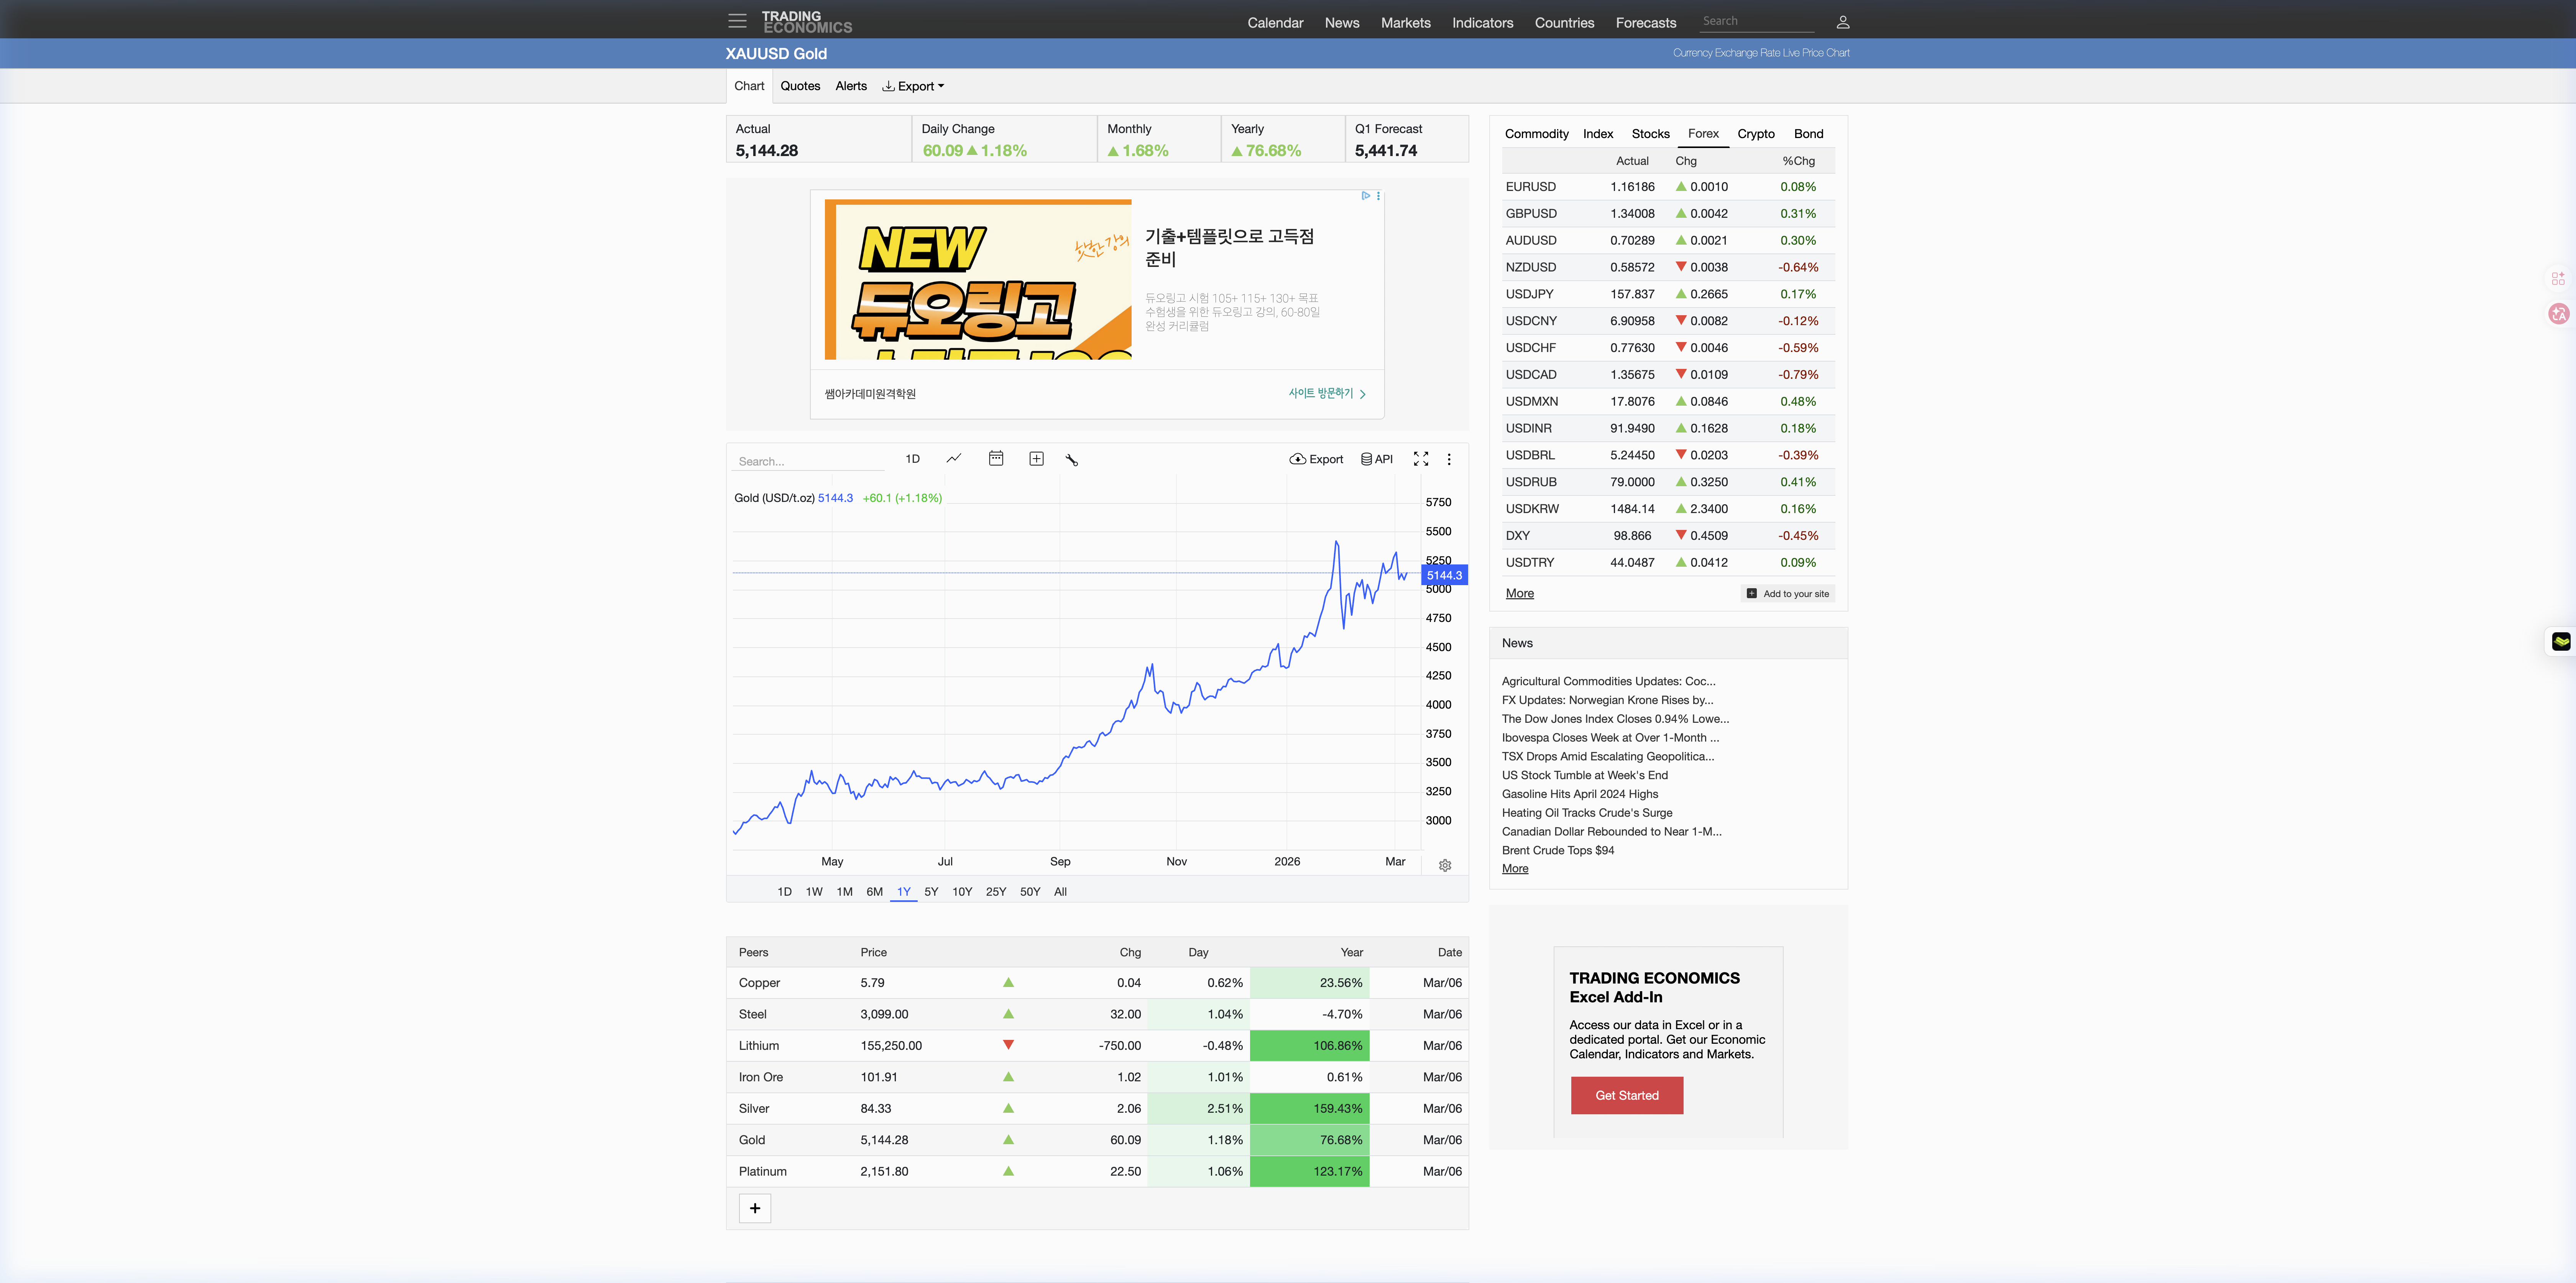Click the add comparison plus icon
This screenshot has height=1283, width=2576.
click(1036, 459)
